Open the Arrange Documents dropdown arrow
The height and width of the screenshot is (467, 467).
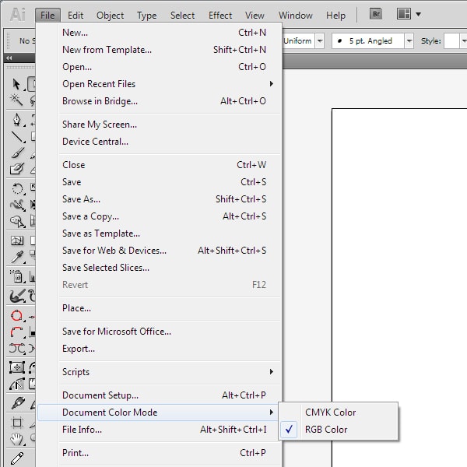coord(418,14)
